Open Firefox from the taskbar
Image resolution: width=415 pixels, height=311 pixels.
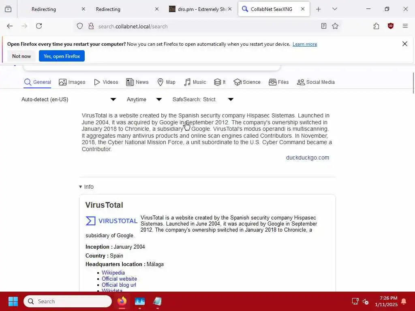pos(122,301)
